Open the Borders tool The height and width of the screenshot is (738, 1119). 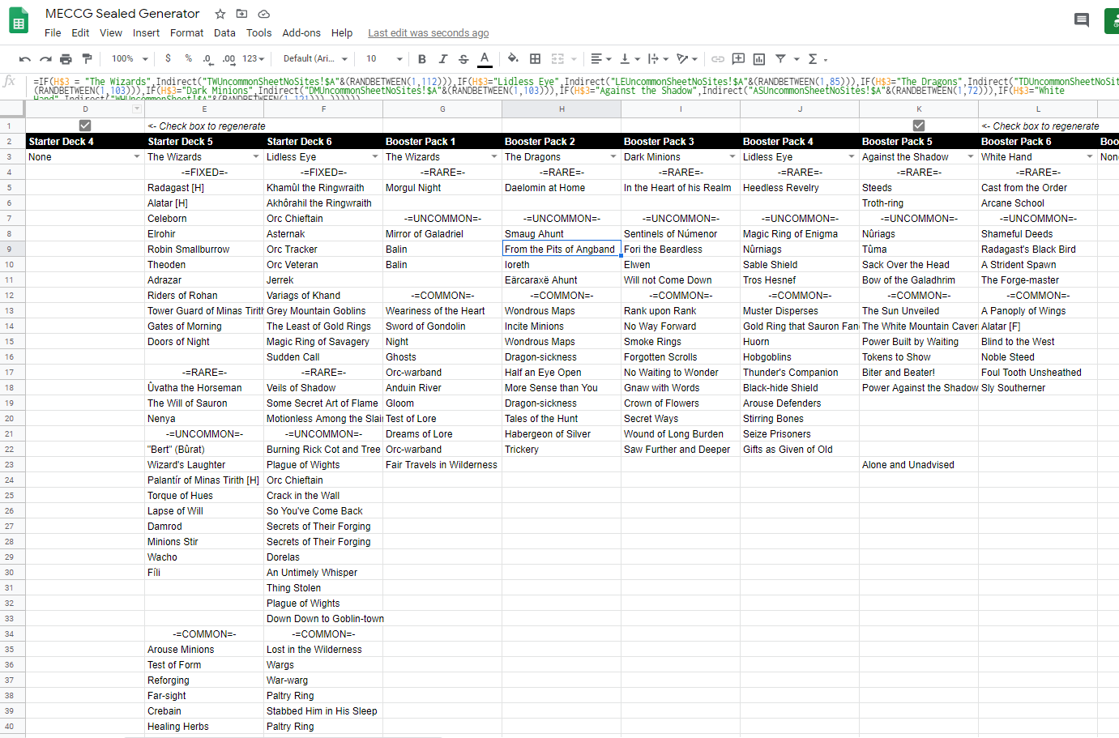(x=535, y=59)
